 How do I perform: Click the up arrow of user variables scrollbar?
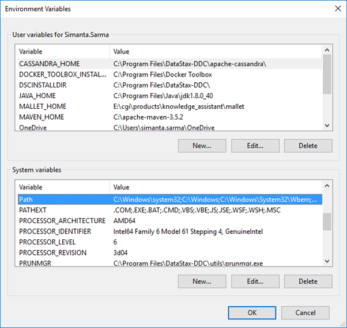[327, 50]
